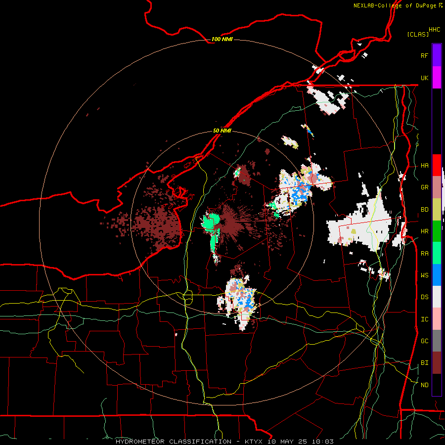The image size is (445, 445).
Task: Click the GR legend label
Action: [x=424, y=187]
